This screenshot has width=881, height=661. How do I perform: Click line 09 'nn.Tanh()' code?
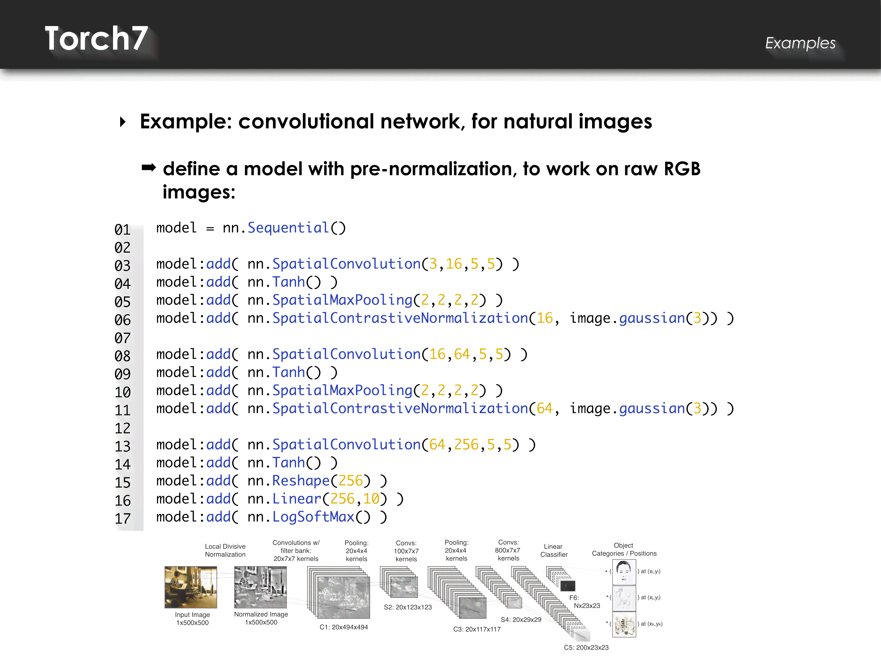pos(284,373)
